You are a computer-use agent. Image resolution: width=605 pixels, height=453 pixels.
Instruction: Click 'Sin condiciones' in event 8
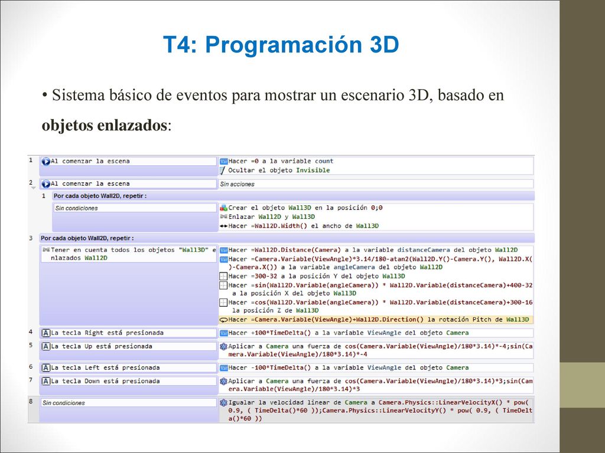(x=64, y=403)
